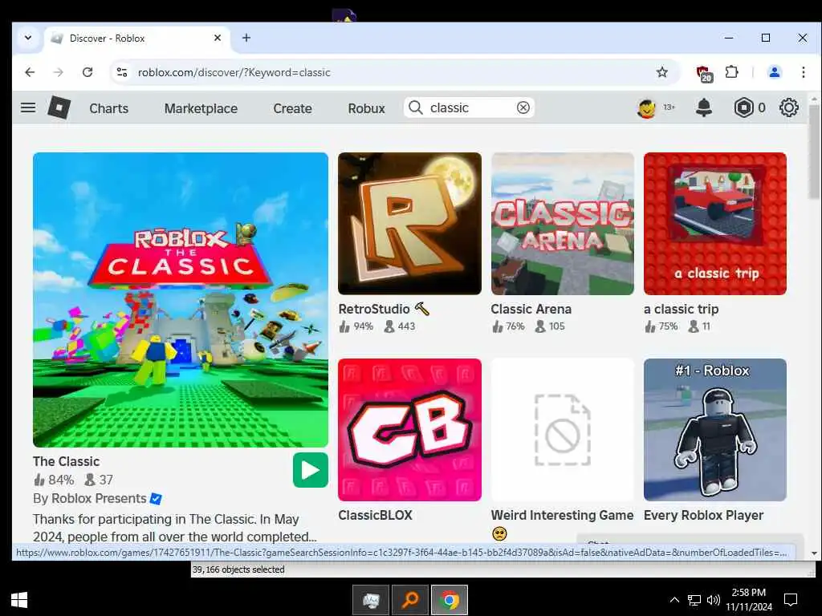This screenshot has height=616, width=822.
Task: Go back in Chrome
Action: (30, 72)
